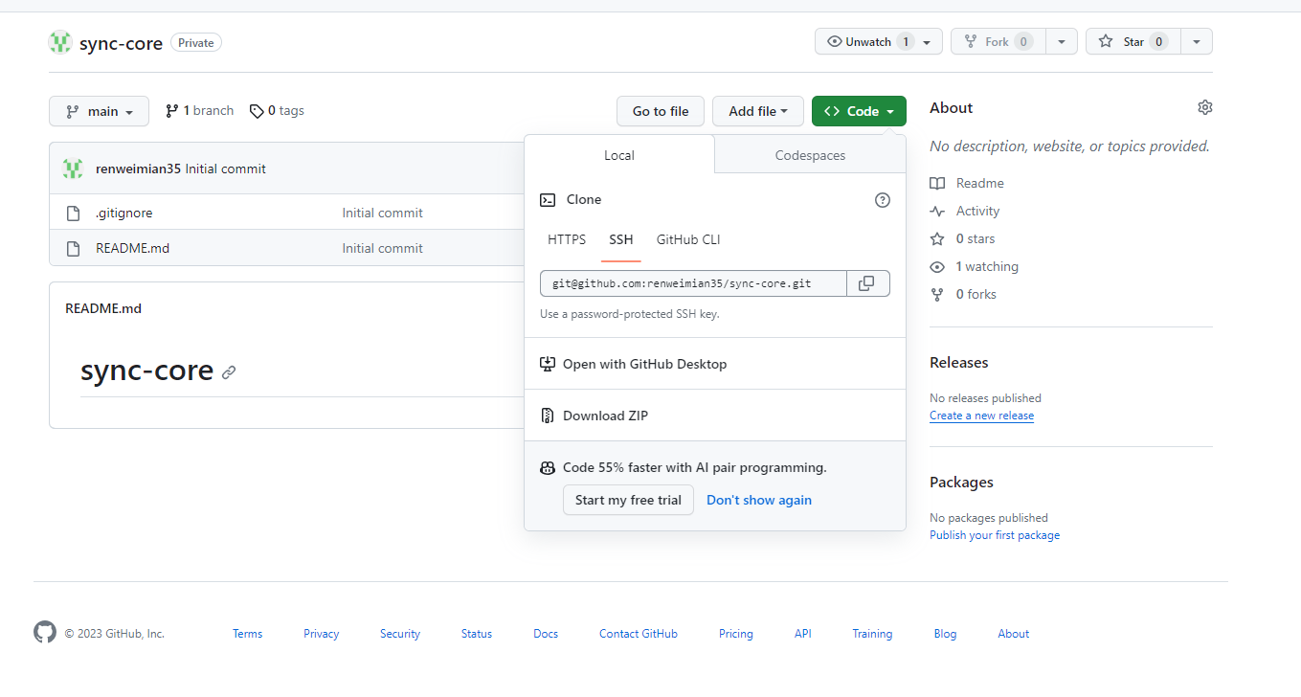Click the pulse icon beside Activity
The width and height of the screenshot is (1301, 697).
tap(937, 211)
